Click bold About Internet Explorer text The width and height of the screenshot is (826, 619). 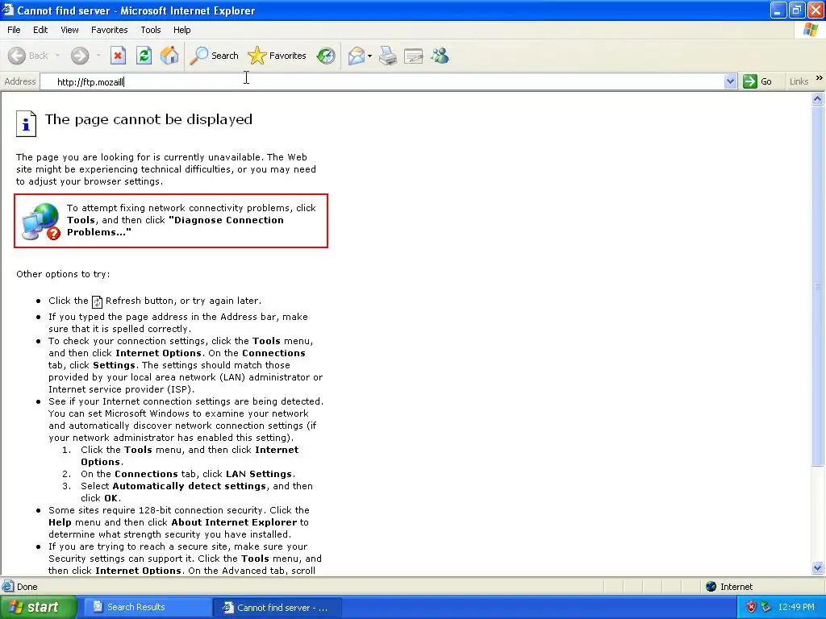coord(234,522)
